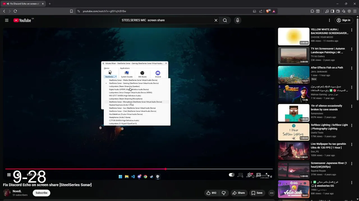Screen dimensions: 359x201
Task: Toggle closed captions on the player
Action: point(240,175)
